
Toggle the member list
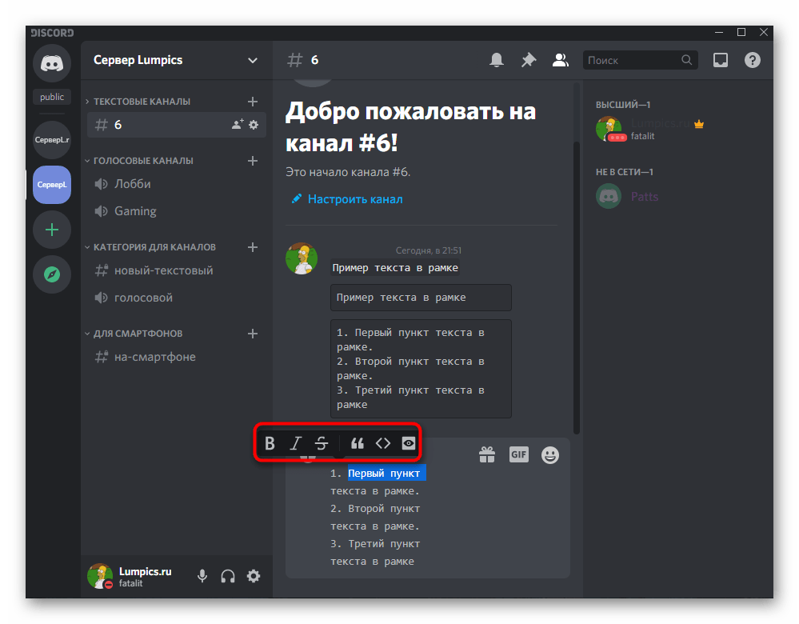(x=561, y=60)
